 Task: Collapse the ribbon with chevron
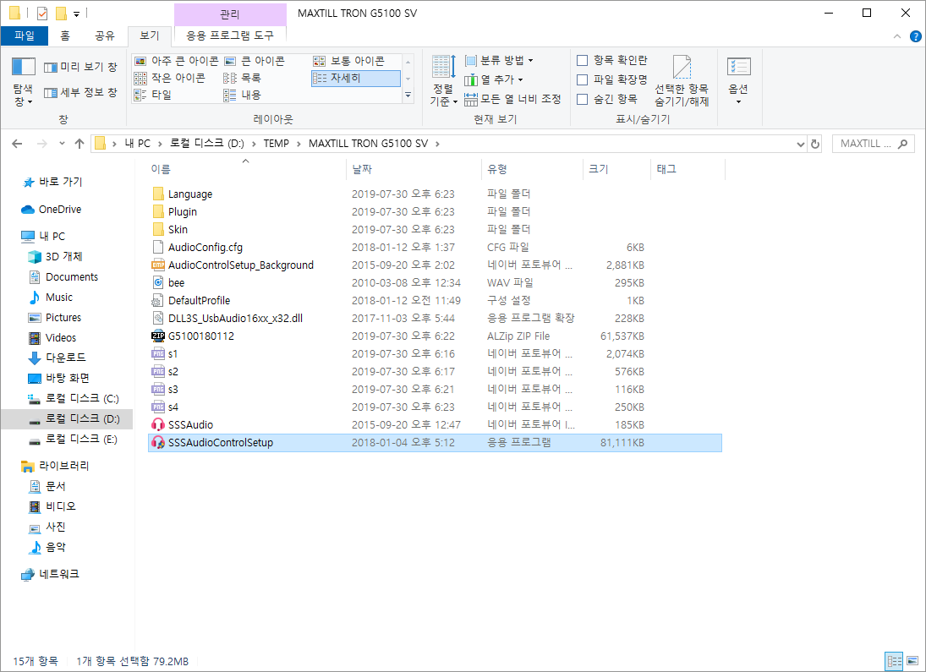tap(897, 36)
